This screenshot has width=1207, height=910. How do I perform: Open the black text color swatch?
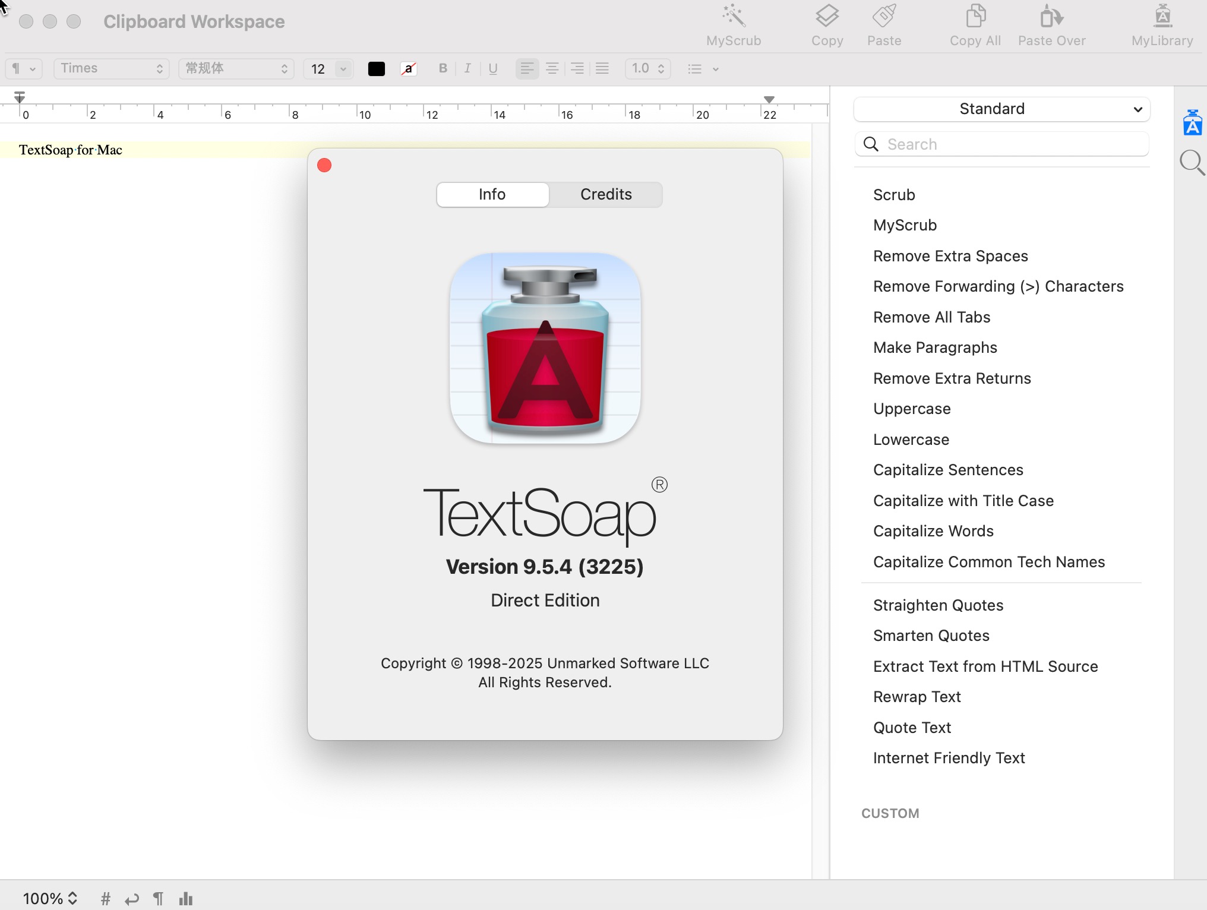[x=376, y=69]
